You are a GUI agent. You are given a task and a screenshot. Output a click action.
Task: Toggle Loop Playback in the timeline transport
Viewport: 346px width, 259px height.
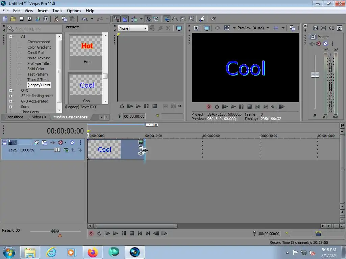[99, 233]
